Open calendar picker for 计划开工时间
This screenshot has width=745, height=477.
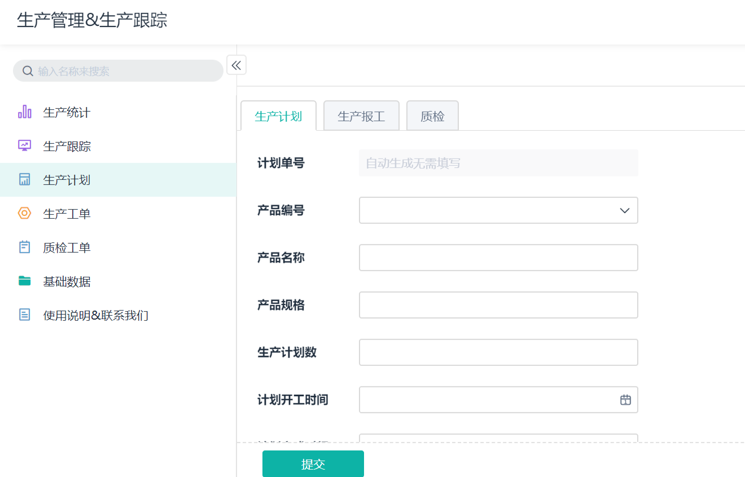625,400
